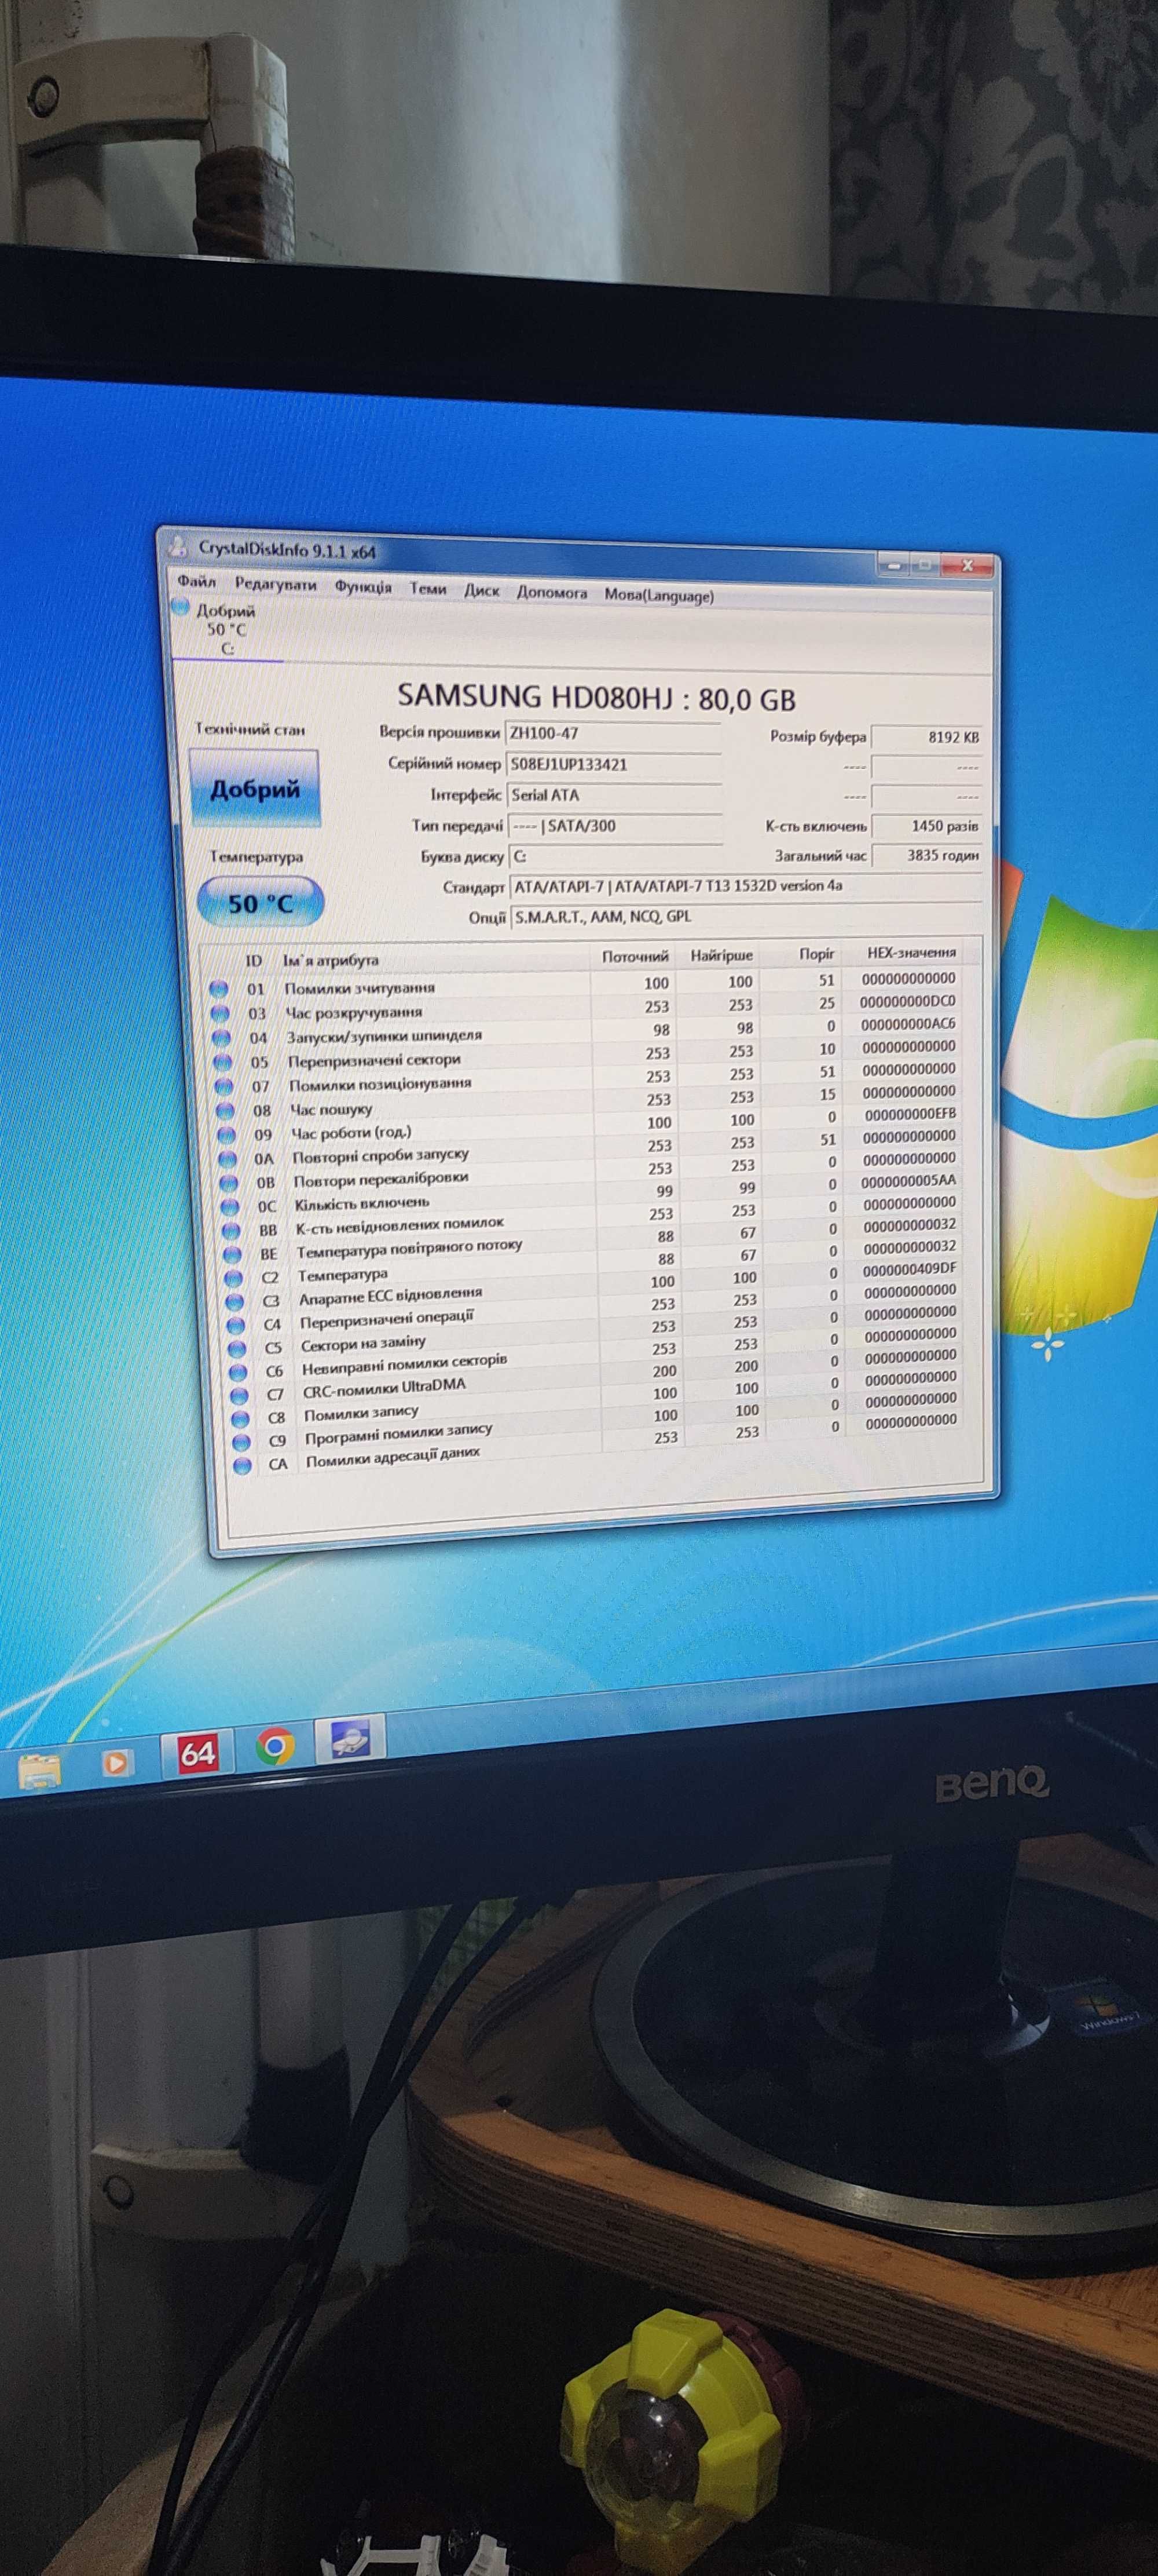Open the Допомога menu
The image size is (1158, 2576).
click(552, 593)
